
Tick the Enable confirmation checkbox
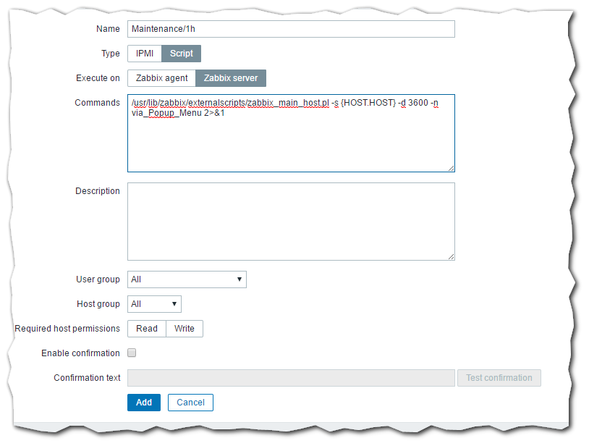132,353
